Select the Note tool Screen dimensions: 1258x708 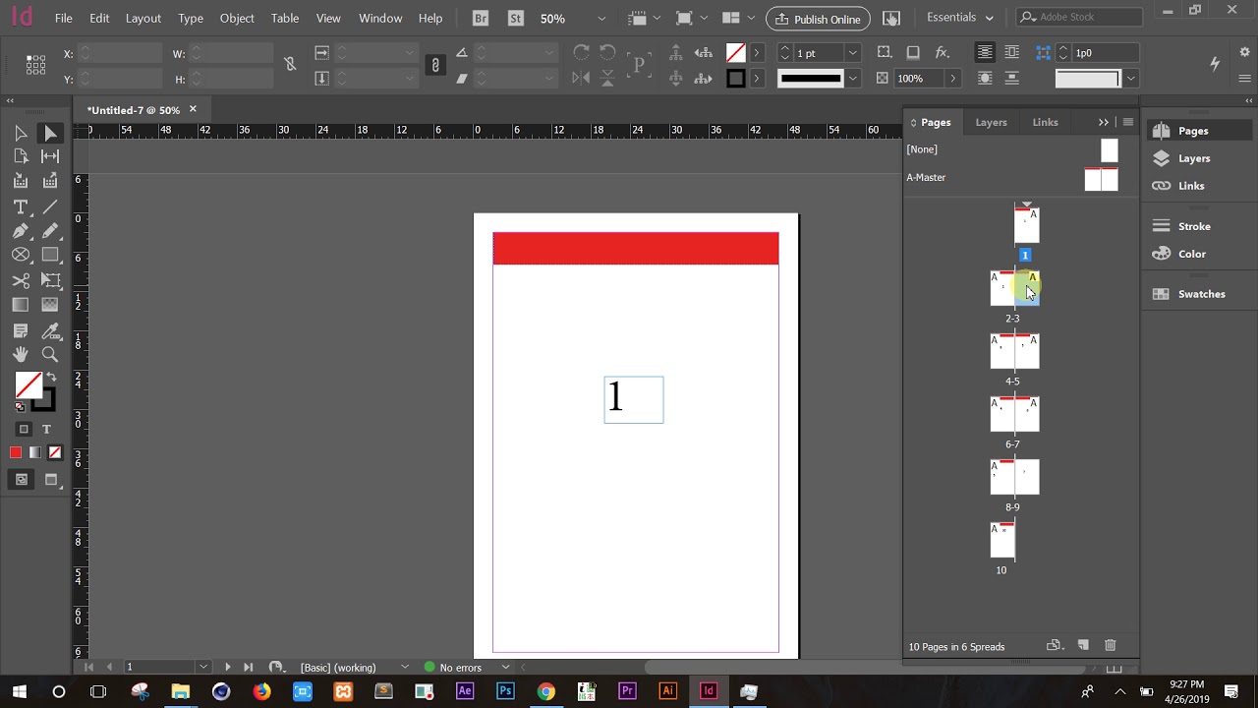(x=21, y=331)
